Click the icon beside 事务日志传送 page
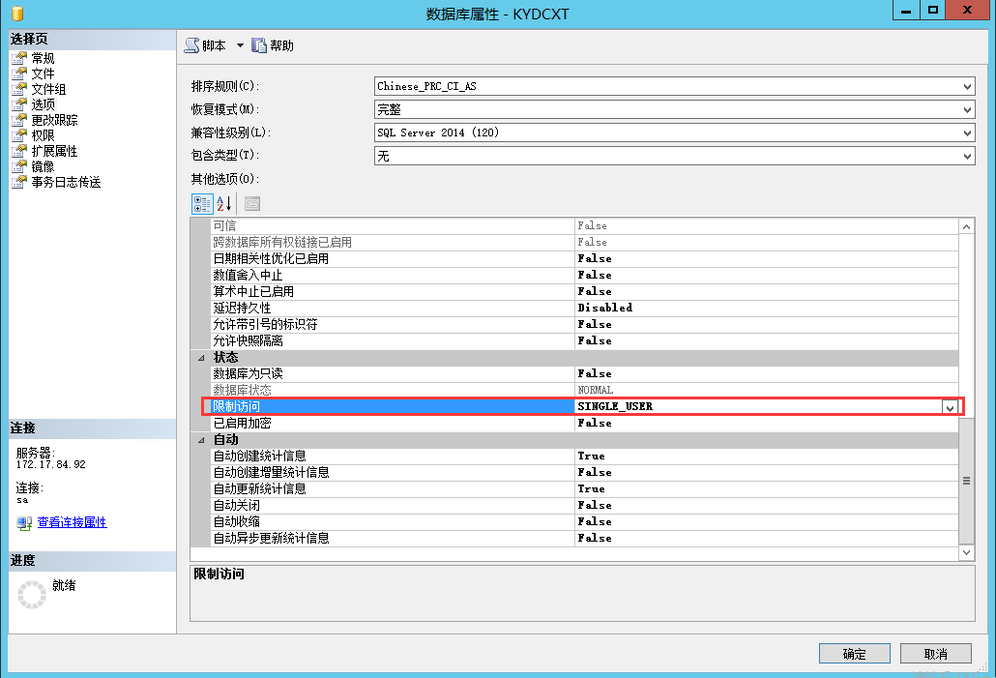The image size is (996, 678). coord(19,183)
